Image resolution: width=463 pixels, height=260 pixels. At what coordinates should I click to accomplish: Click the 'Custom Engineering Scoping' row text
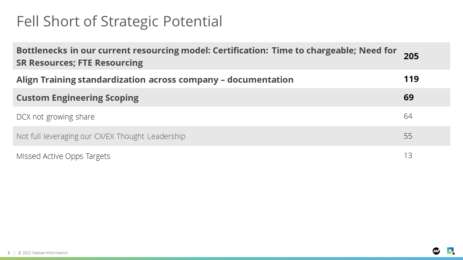click(x=77, y=98)
